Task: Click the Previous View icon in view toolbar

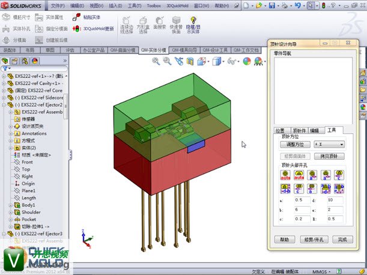Action: click(x=179, y=61)
